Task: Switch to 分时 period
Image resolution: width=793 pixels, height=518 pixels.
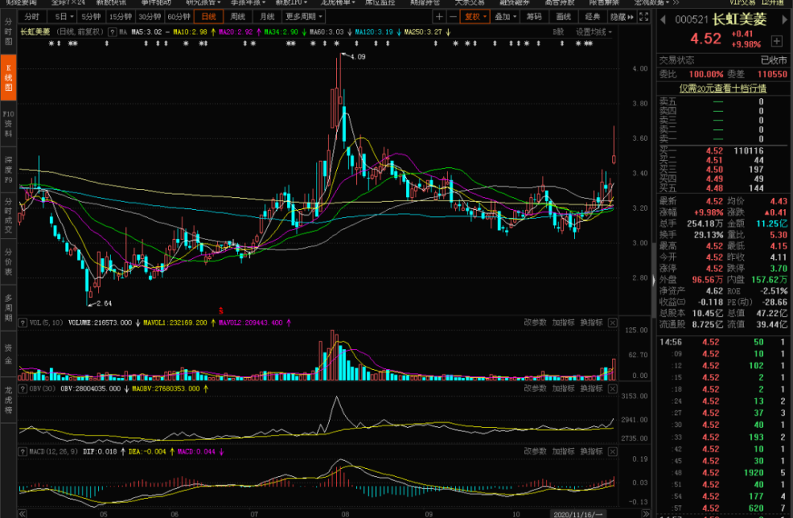Action: coord(32,17)
